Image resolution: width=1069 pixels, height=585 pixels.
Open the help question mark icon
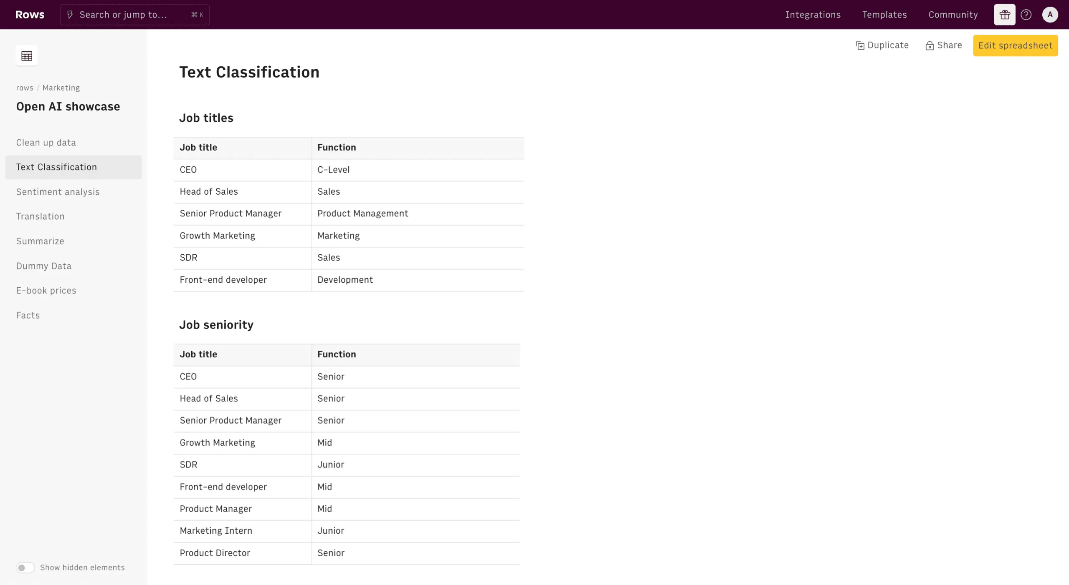[1026, 15]
